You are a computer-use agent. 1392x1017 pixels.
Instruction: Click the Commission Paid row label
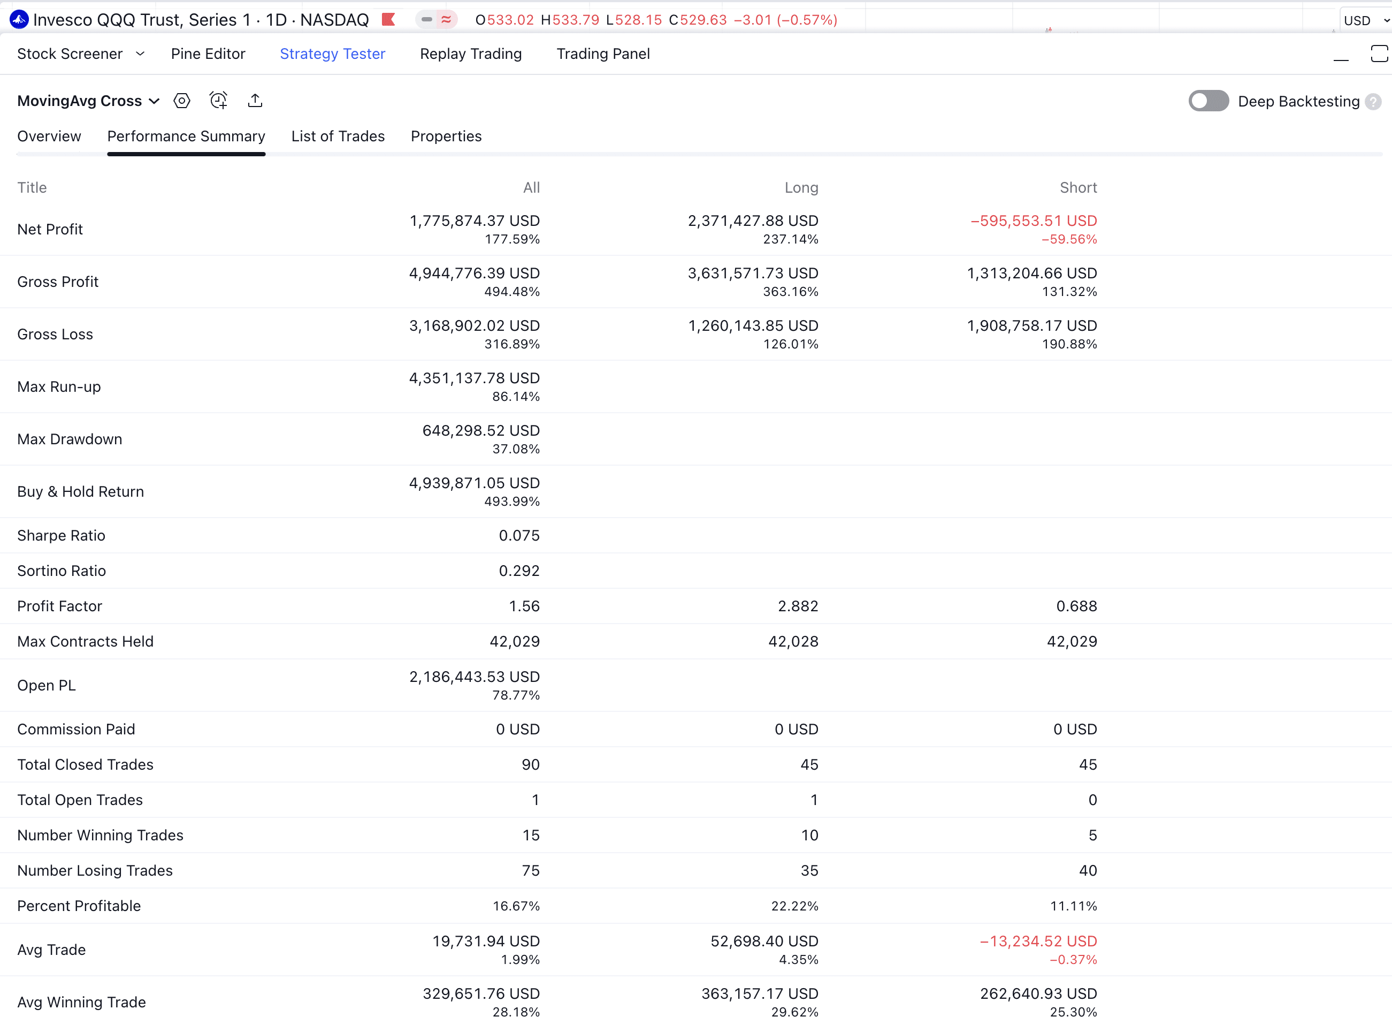pyautogui.click(x=77, y=730)
